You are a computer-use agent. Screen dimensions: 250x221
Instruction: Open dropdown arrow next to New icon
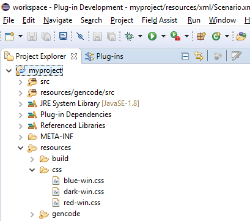tap(20, 36)
